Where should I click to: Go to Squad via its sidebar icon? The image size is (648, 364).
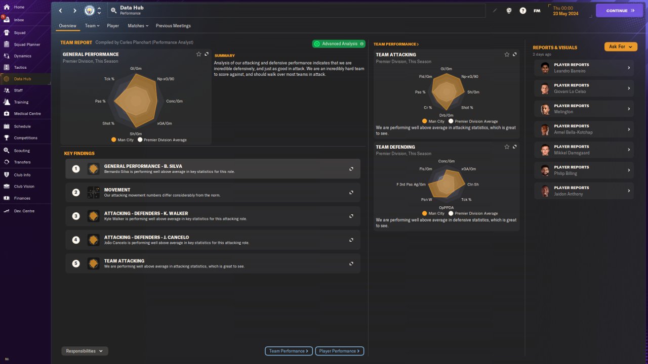[x=7, y=32]
